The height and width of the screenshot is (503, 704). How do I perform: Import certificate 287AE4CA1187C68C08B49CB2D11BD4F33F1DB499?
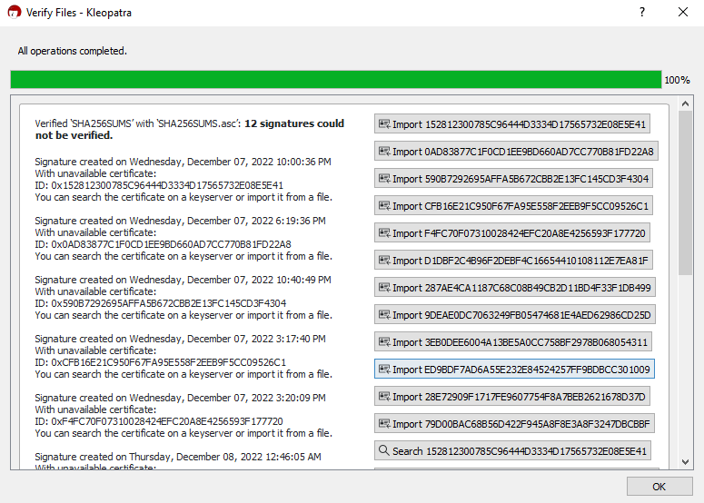(x=515, y=288)
